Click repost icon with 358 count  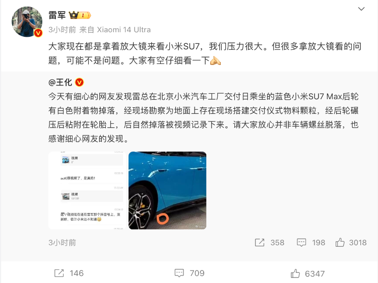pos(260,243)
